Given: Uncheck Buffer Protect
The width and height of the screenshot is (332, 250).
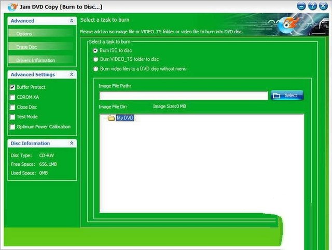Looking at the screenshot, I should [x=12, y=87].
